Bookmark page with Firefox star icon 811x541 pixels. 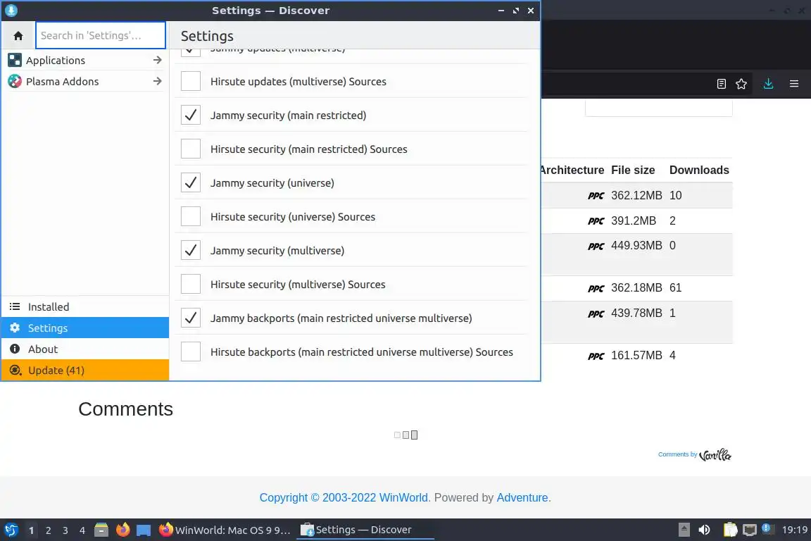(741, 84)
